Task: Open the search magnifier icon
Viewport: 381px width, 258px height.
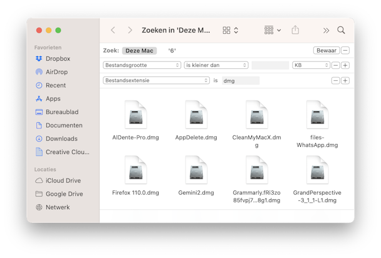Action: 341,30
